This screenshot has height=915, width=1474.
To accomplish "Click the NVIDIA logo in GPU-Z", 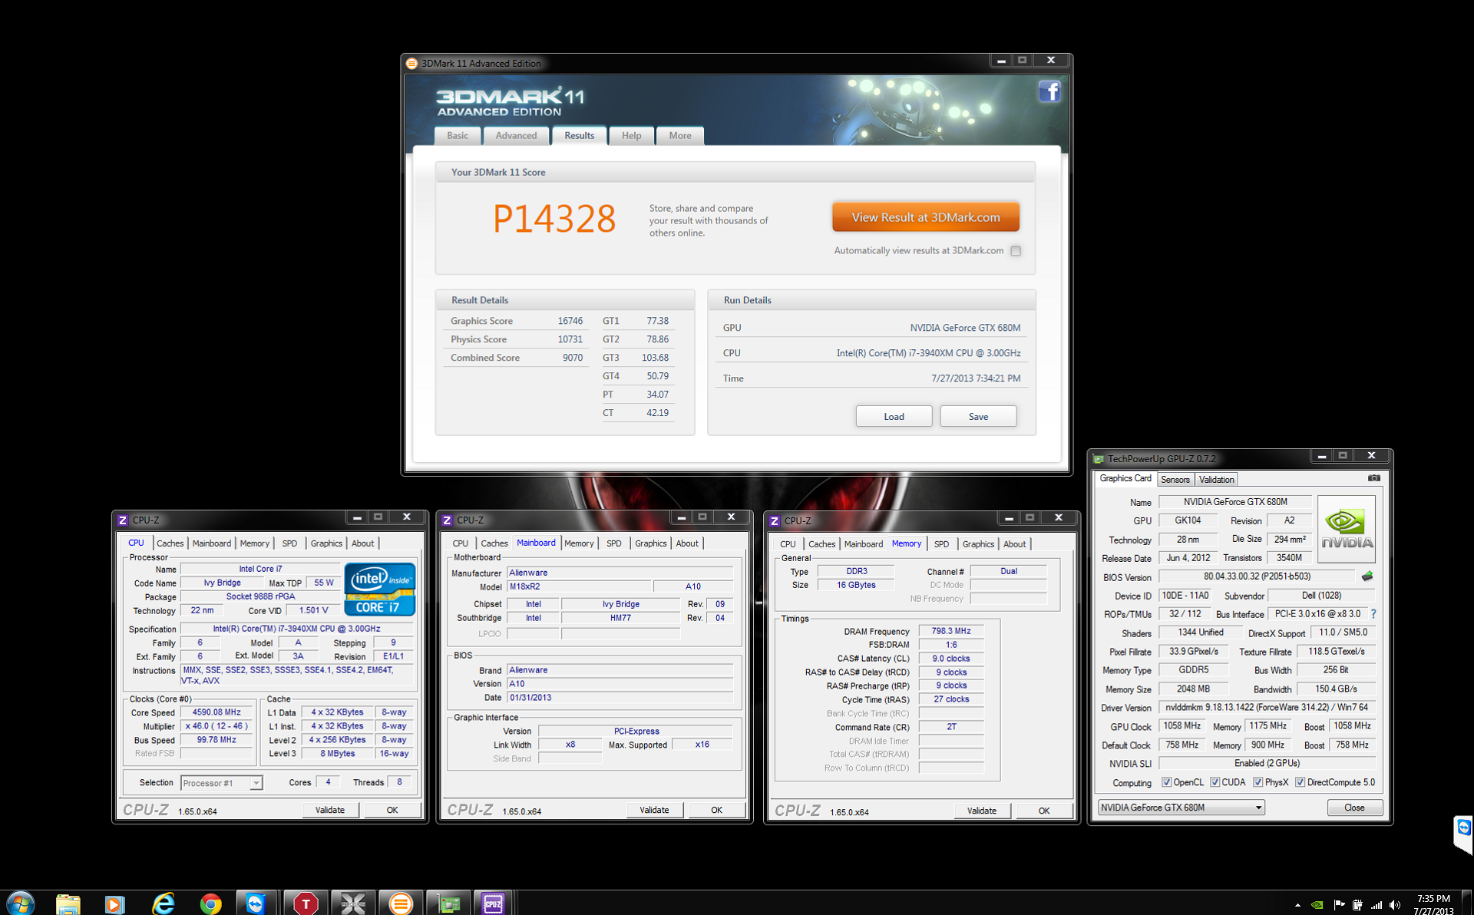I will click(1347, 530).
